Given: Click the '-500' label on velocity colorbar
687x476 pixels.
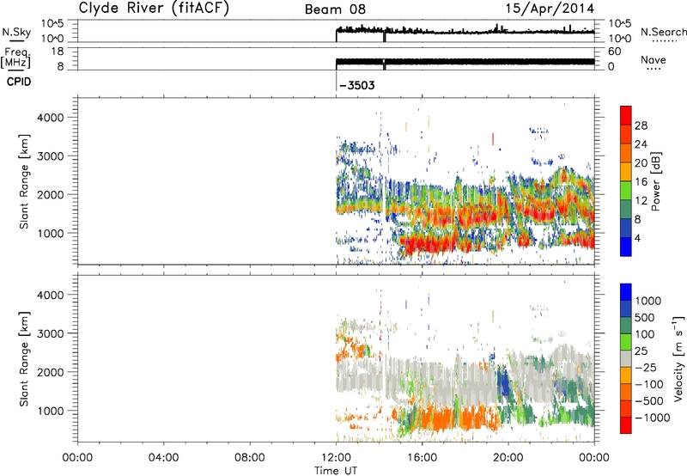Looking at the screenshot, I should point(650,401).
